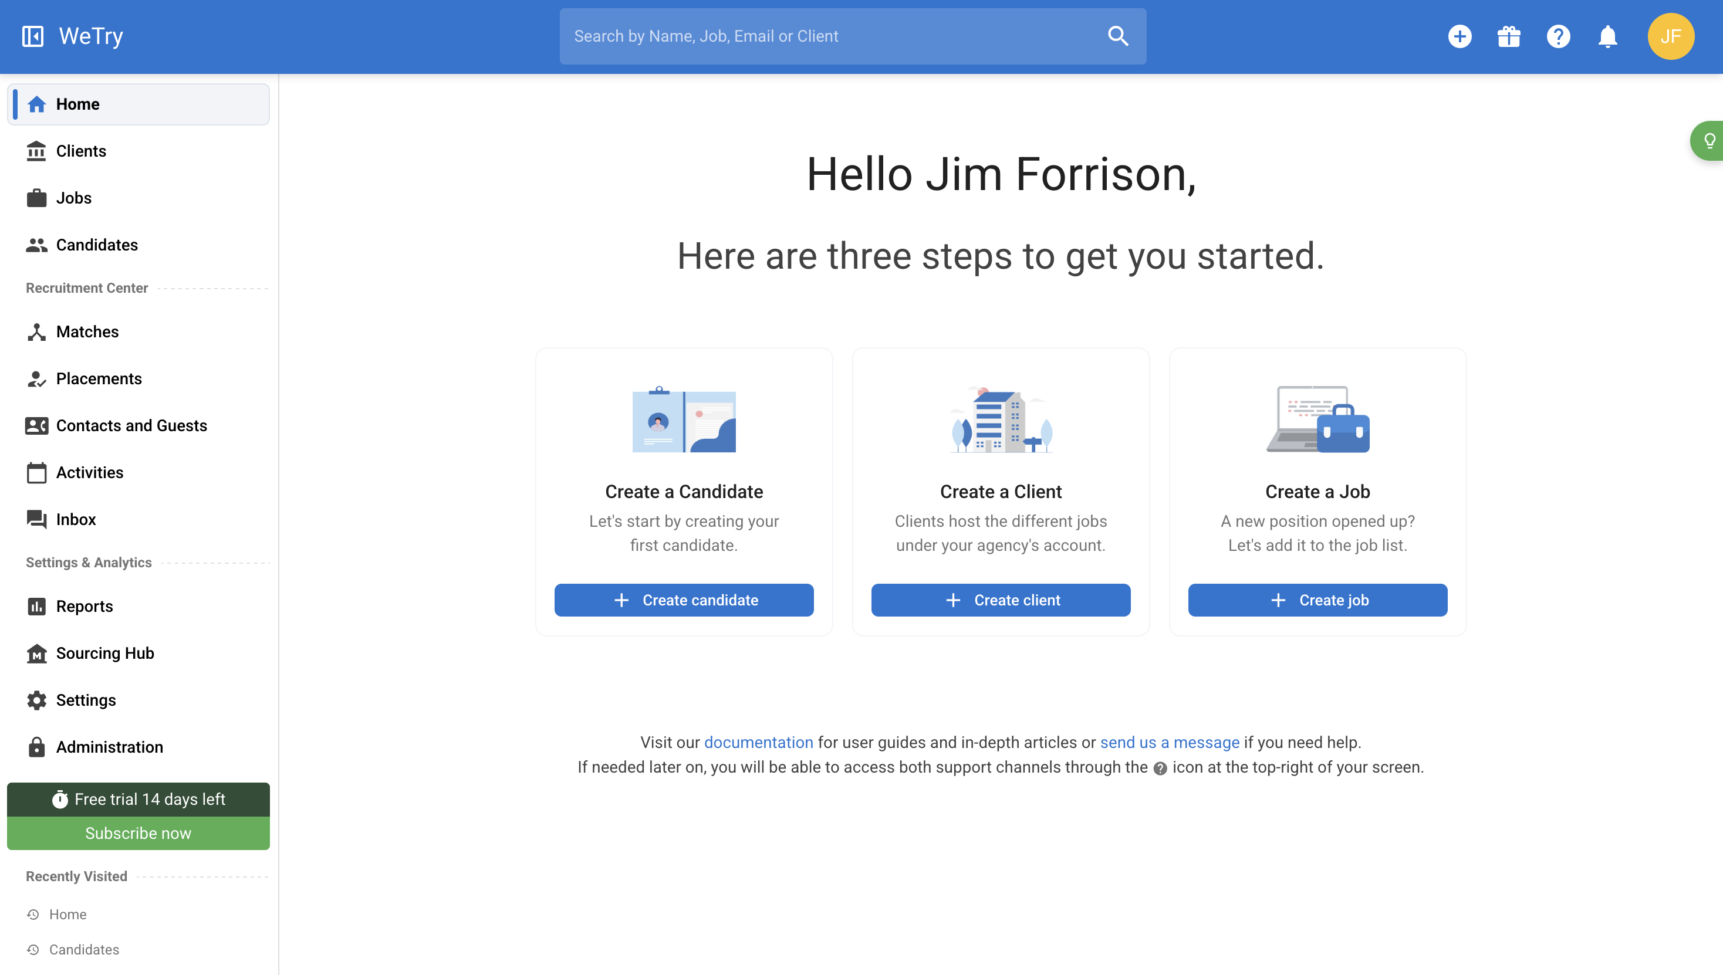
Task: Click the Subscribe now button
Action: (138, 833)
